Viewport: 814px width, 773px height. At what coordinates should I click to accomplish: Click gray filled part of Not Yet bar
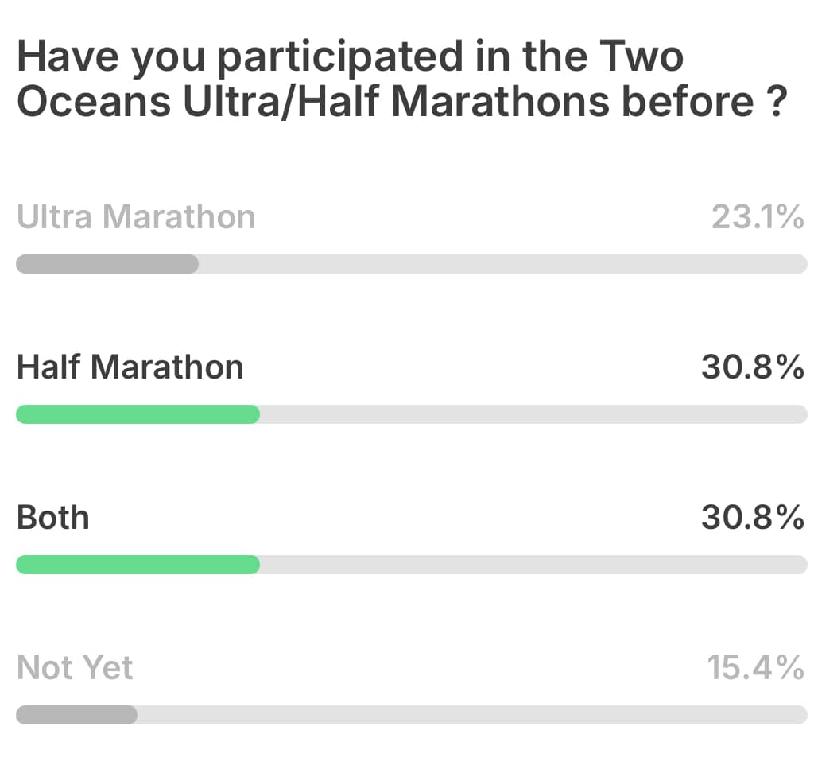click(77, 715)
